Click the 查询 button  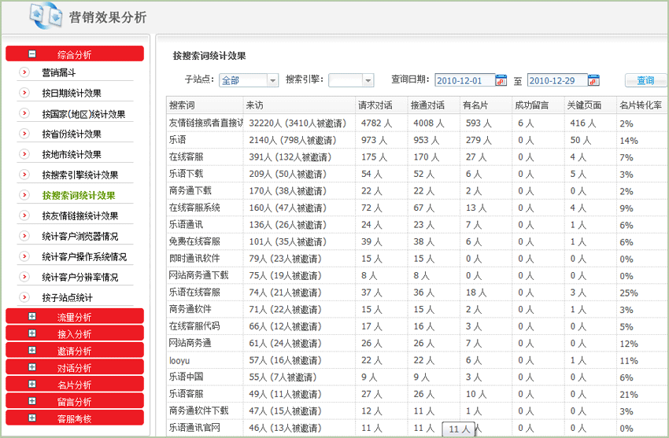645,80
